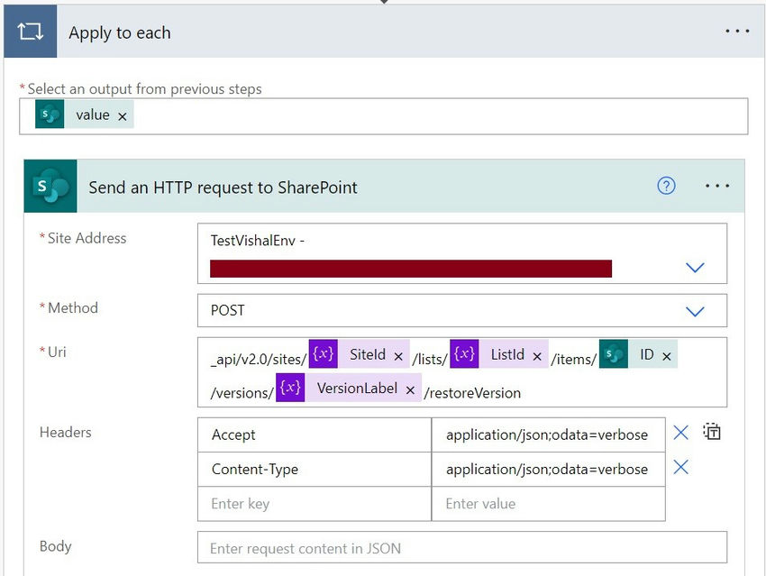The height and width of the screenshot is (576, 766).
Task: Click the Enter value header field
Action: [549, 504]
